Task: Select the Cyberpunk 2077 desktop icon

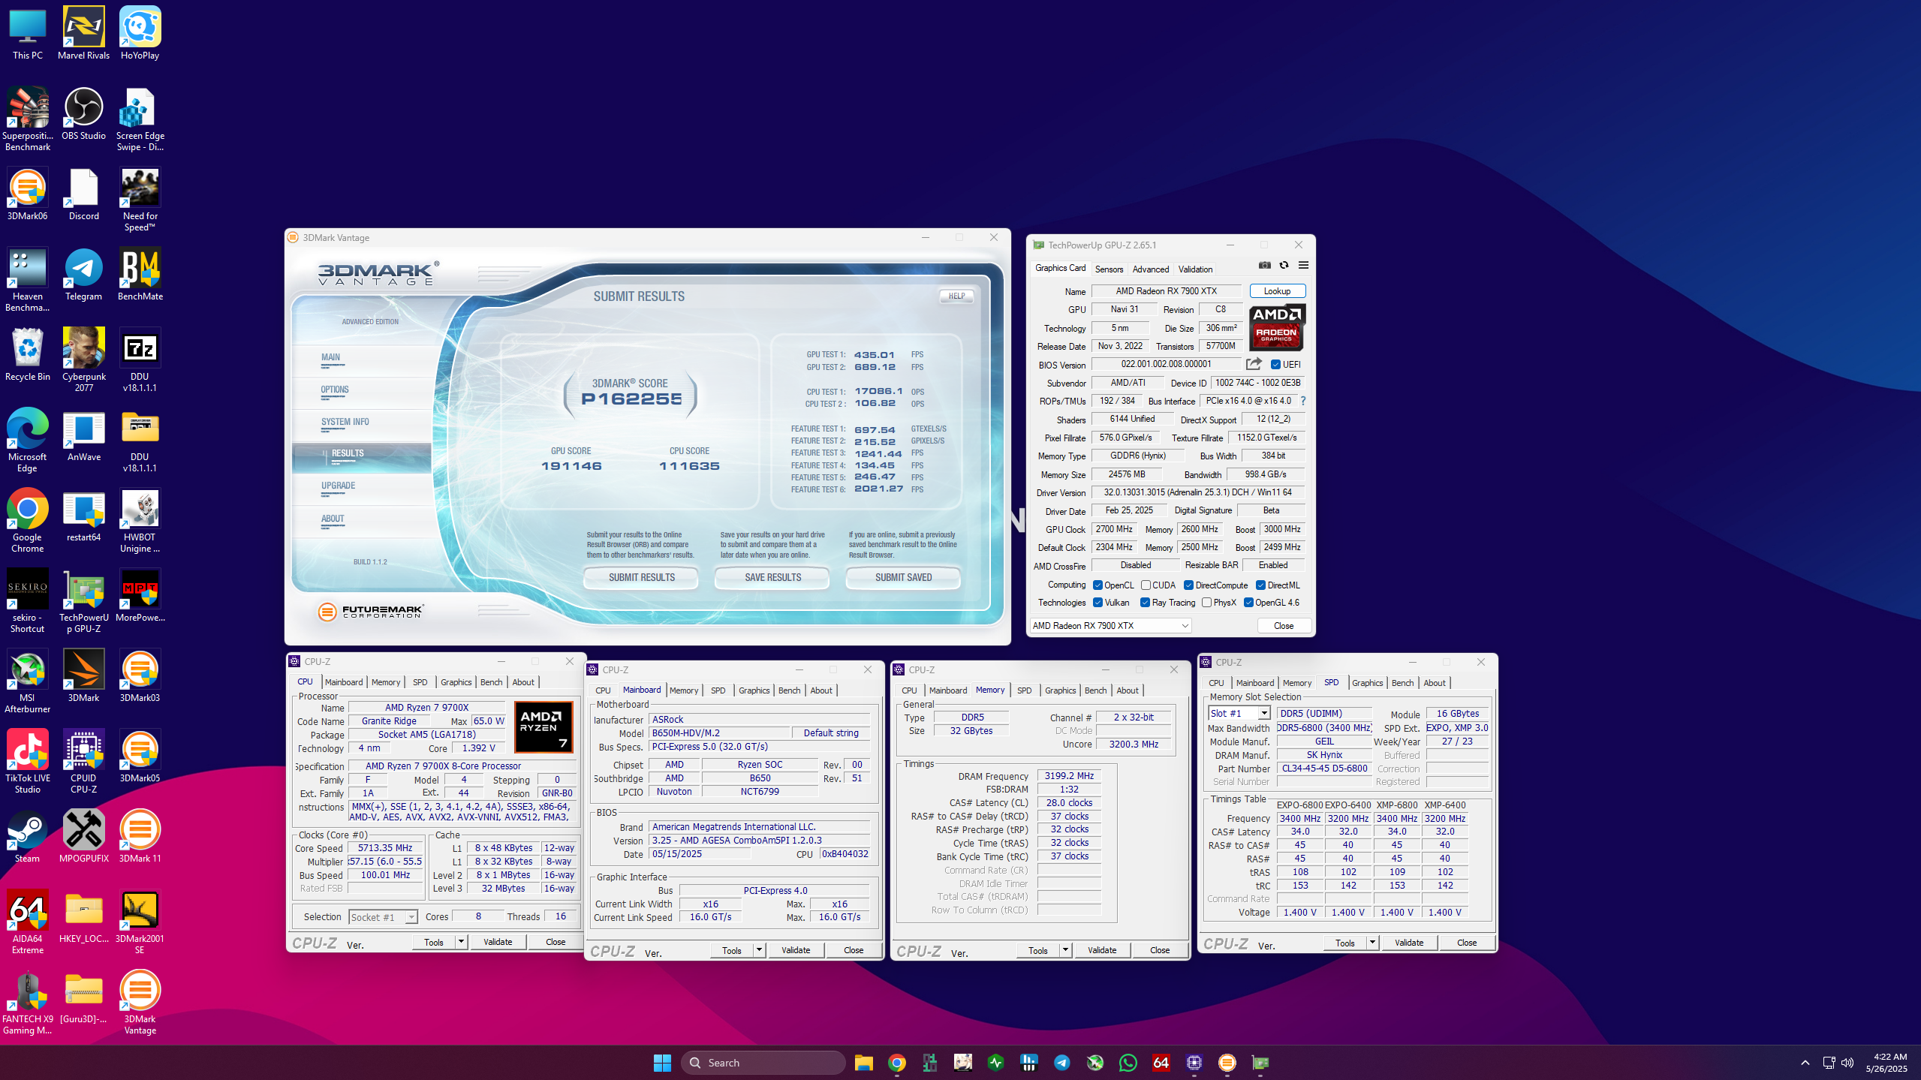Action: (x=83, y=360)
